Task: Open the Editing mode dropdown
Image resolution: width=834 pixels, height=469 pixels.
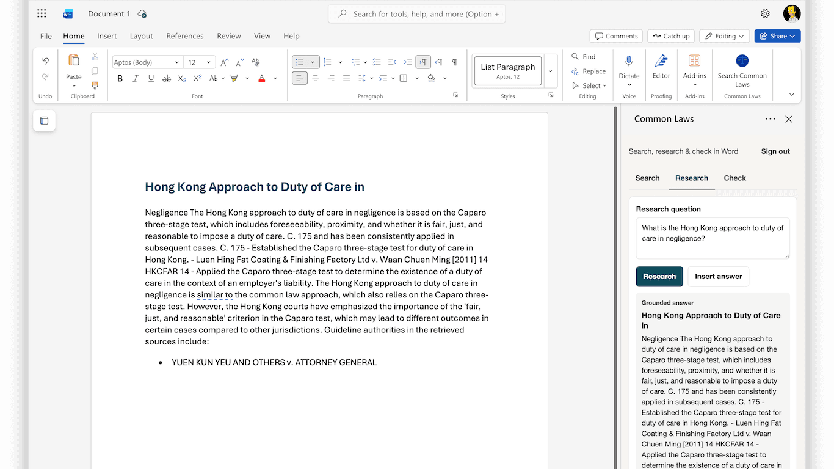Action: [x=725, y=36]
